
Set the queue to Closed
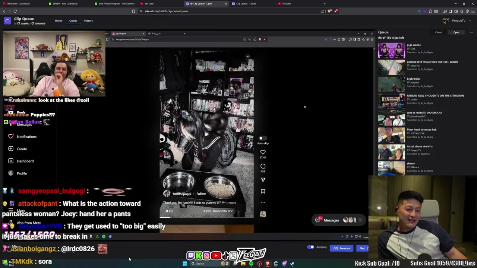pos(439,32)
